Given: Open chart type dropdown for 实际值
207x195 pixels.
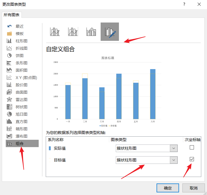Looking at the screenshot, I should pyautogui.click(x=174, y=148).
